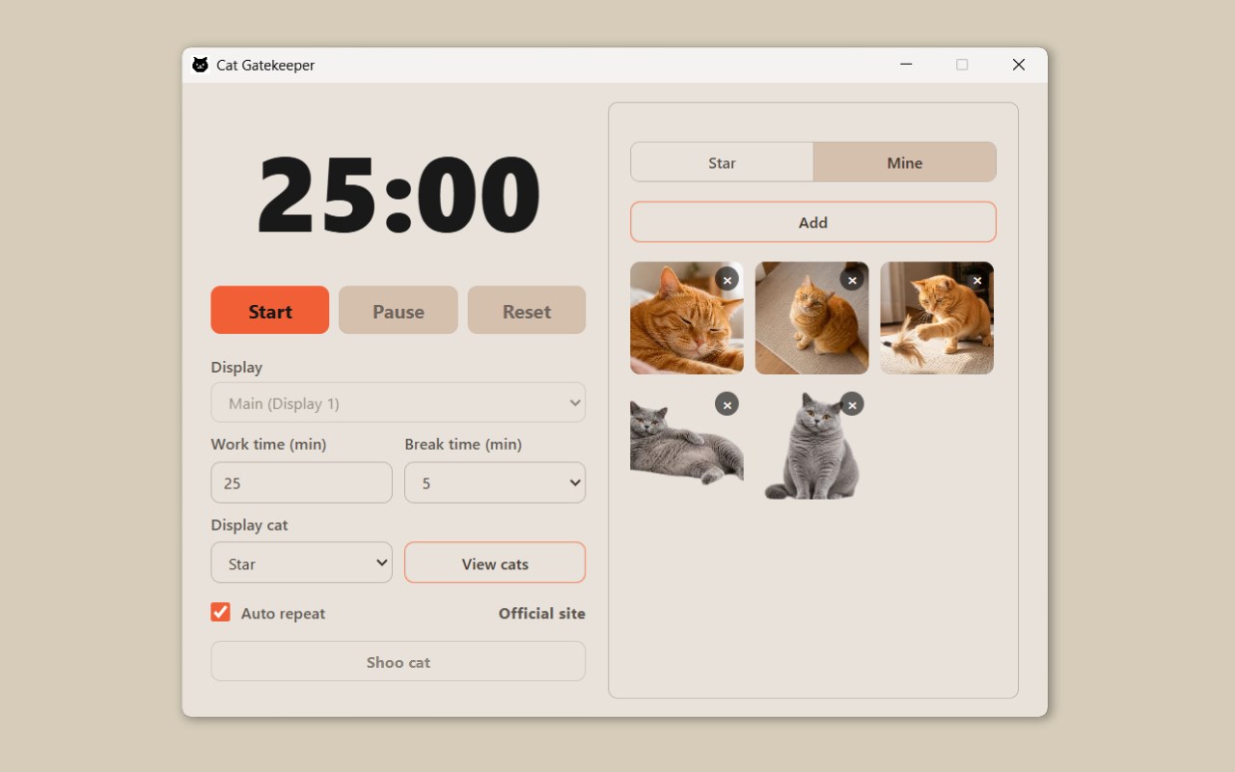Click the Break time (min) label
Viewport: 1235px width, 772px height.
[x=463, y=444]
